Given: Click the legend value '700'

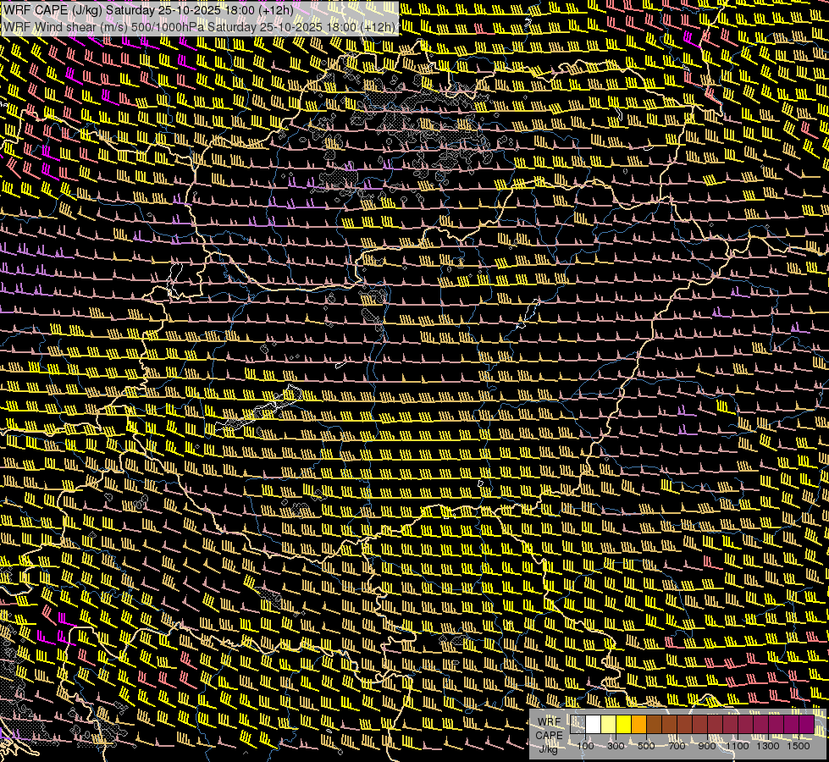Looking at the screenshot, I should click(x=677, y=746).
